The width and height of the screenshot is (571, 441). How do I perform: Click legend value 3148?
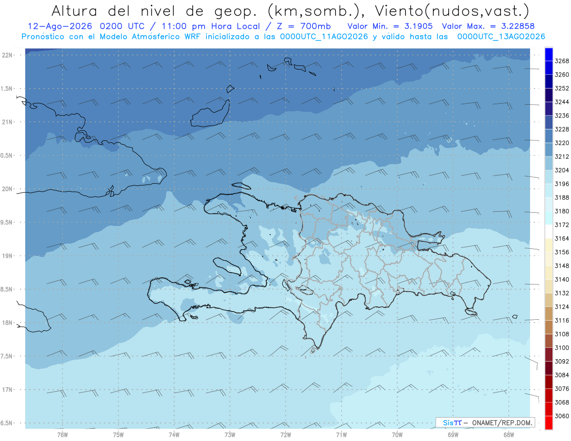point(562,266)
